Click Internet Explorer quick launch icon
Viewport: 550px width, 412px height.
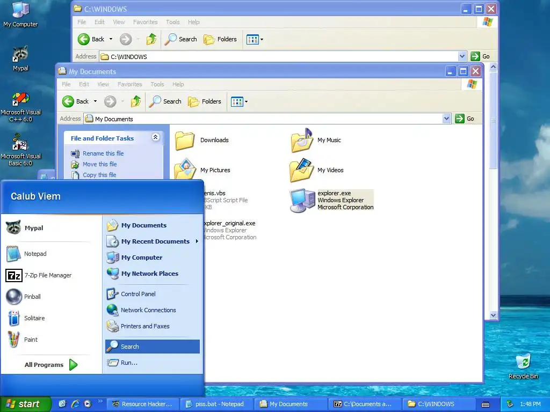point(75,404)
